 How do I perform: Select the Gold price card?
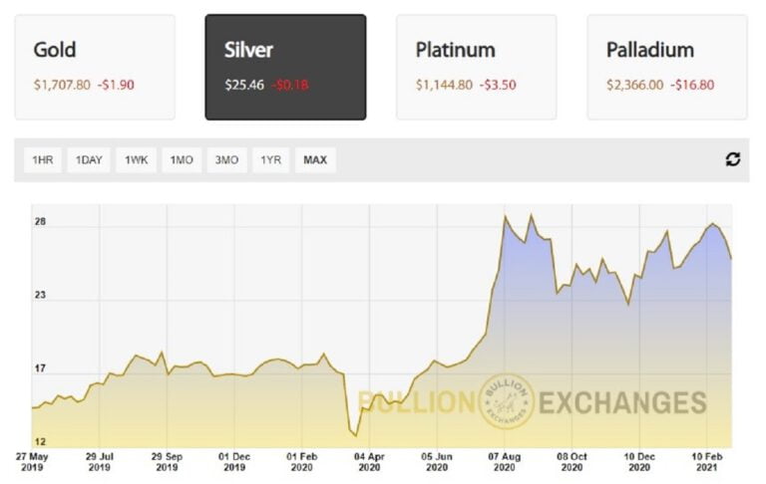tap(95, 67)
